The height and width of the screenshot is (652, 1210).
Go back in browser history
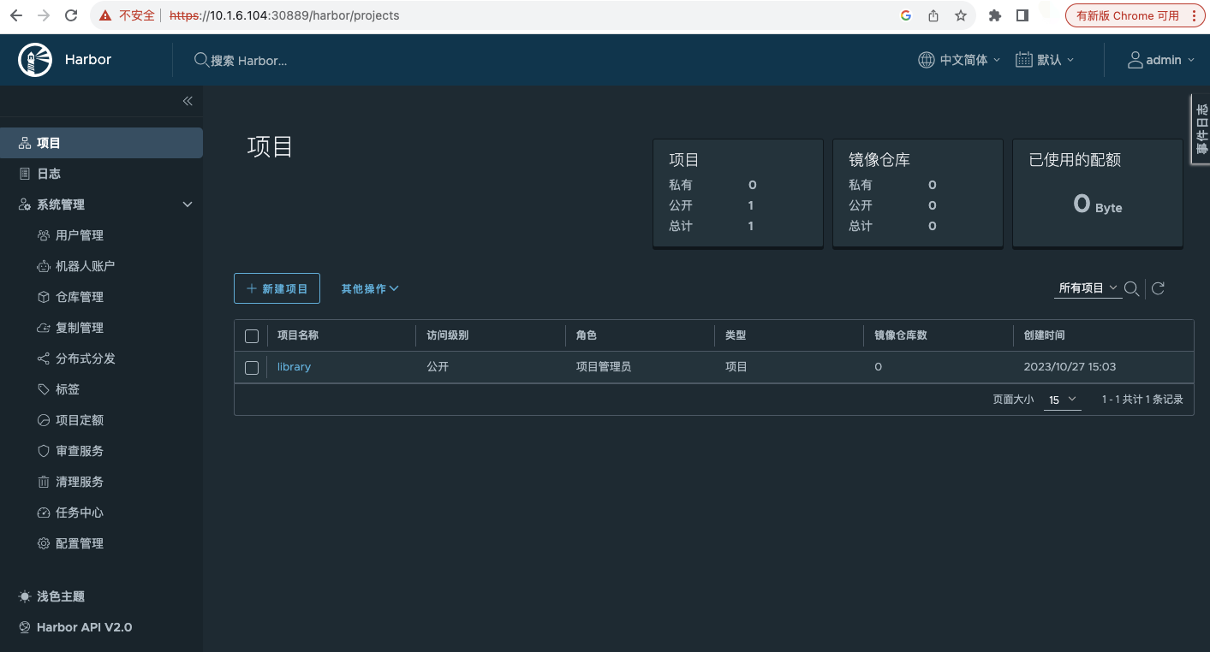[16, 15]
